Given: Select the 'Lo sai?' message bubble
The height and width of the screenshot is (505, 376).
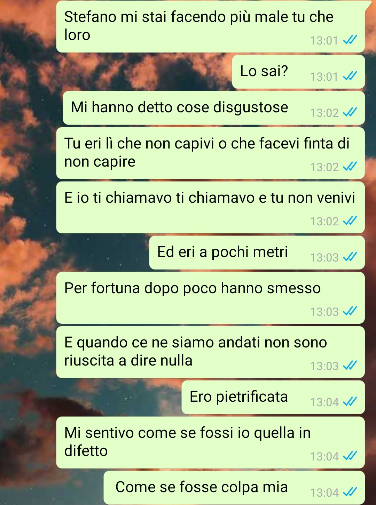Looking at the screenshot, I should 298,72.
